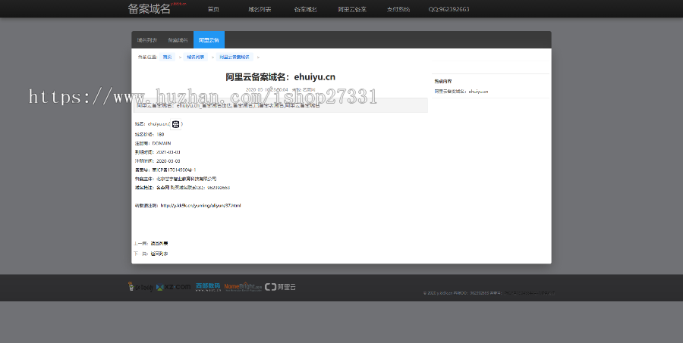Click the expiry date 2021-03-03
The image size is (683, 343).
point(168,152)
